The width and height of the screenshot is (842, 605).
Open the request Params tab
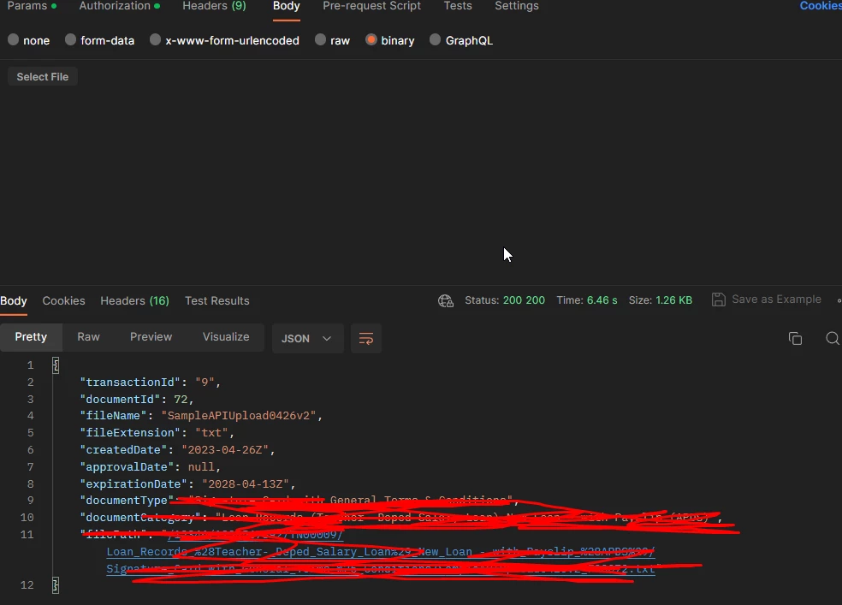coord(32,6)
